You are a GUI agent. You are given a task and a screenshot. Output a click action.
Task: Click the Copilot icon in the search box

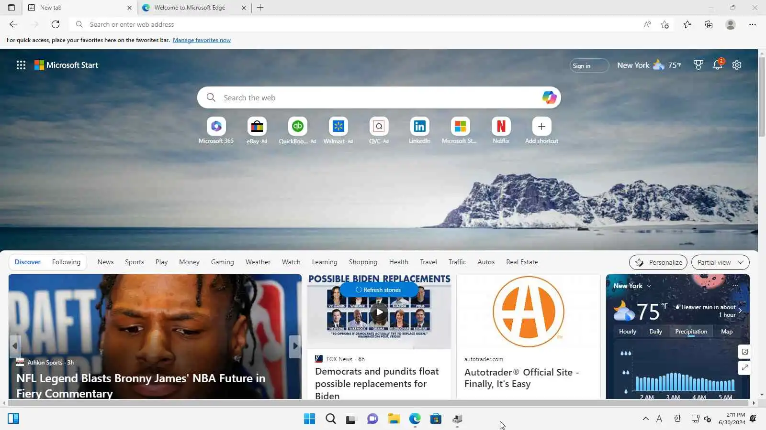(x=549, y=97)
